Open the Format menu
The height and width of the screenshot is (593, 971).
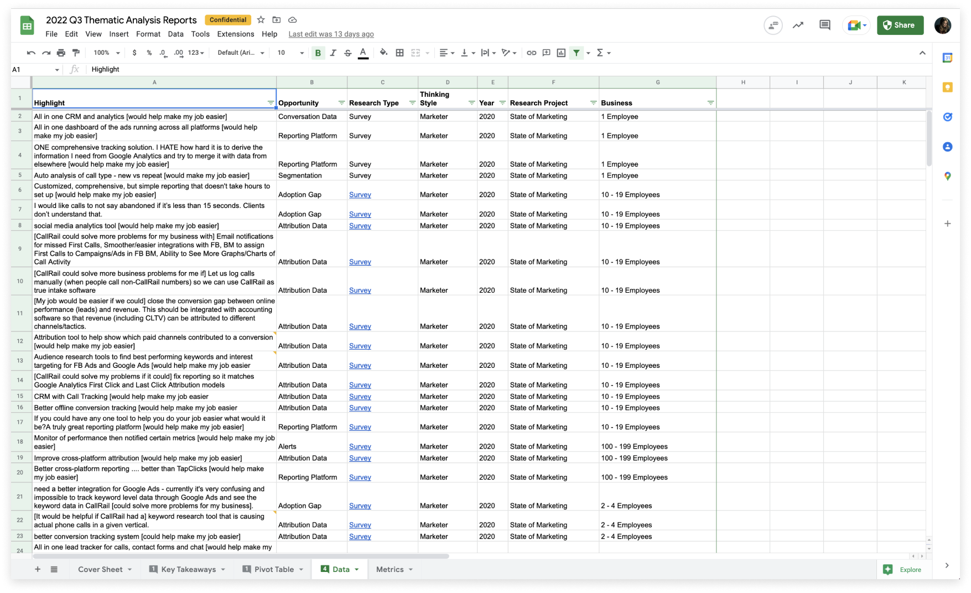coord(148,34)
